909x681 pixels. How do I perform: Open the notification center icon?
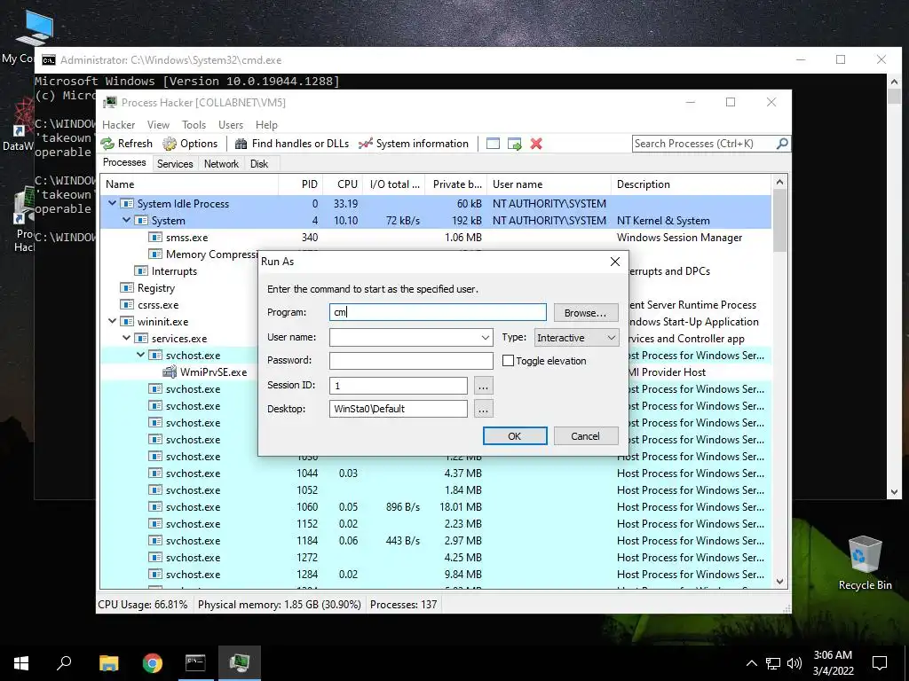pos(880,663)
